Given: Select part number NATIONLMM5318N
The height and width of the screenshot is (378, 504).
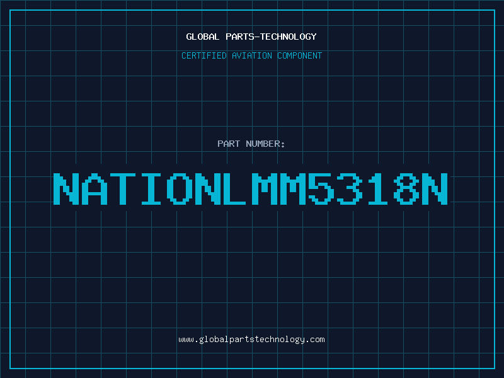Looking at the screenshot, I should 251,189.
